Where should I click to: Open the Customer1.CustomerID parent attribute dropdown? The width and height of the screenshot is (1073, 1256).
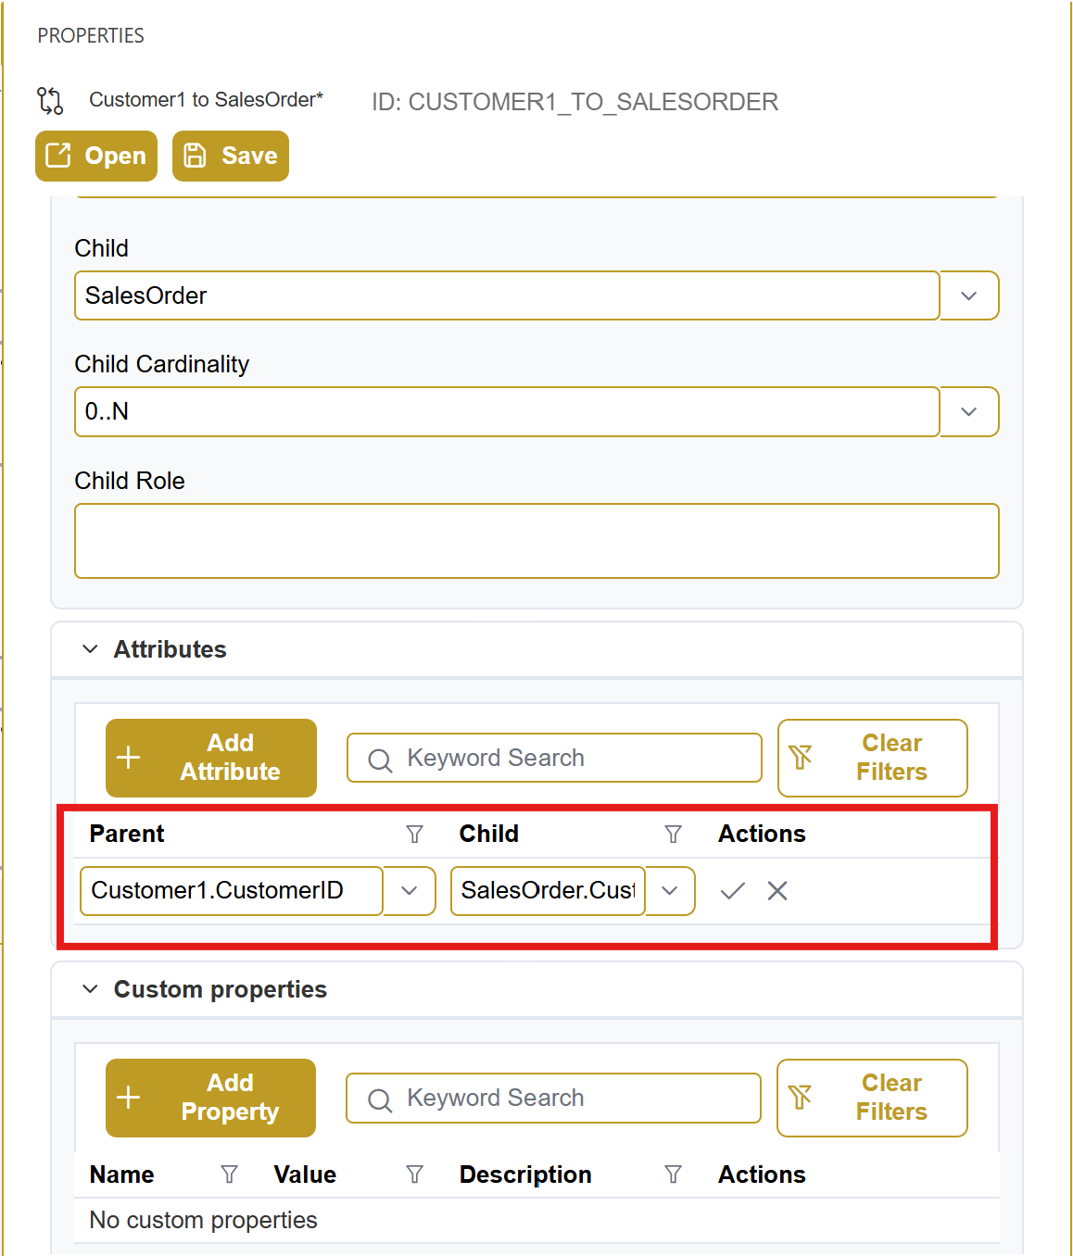coord(409,891)
